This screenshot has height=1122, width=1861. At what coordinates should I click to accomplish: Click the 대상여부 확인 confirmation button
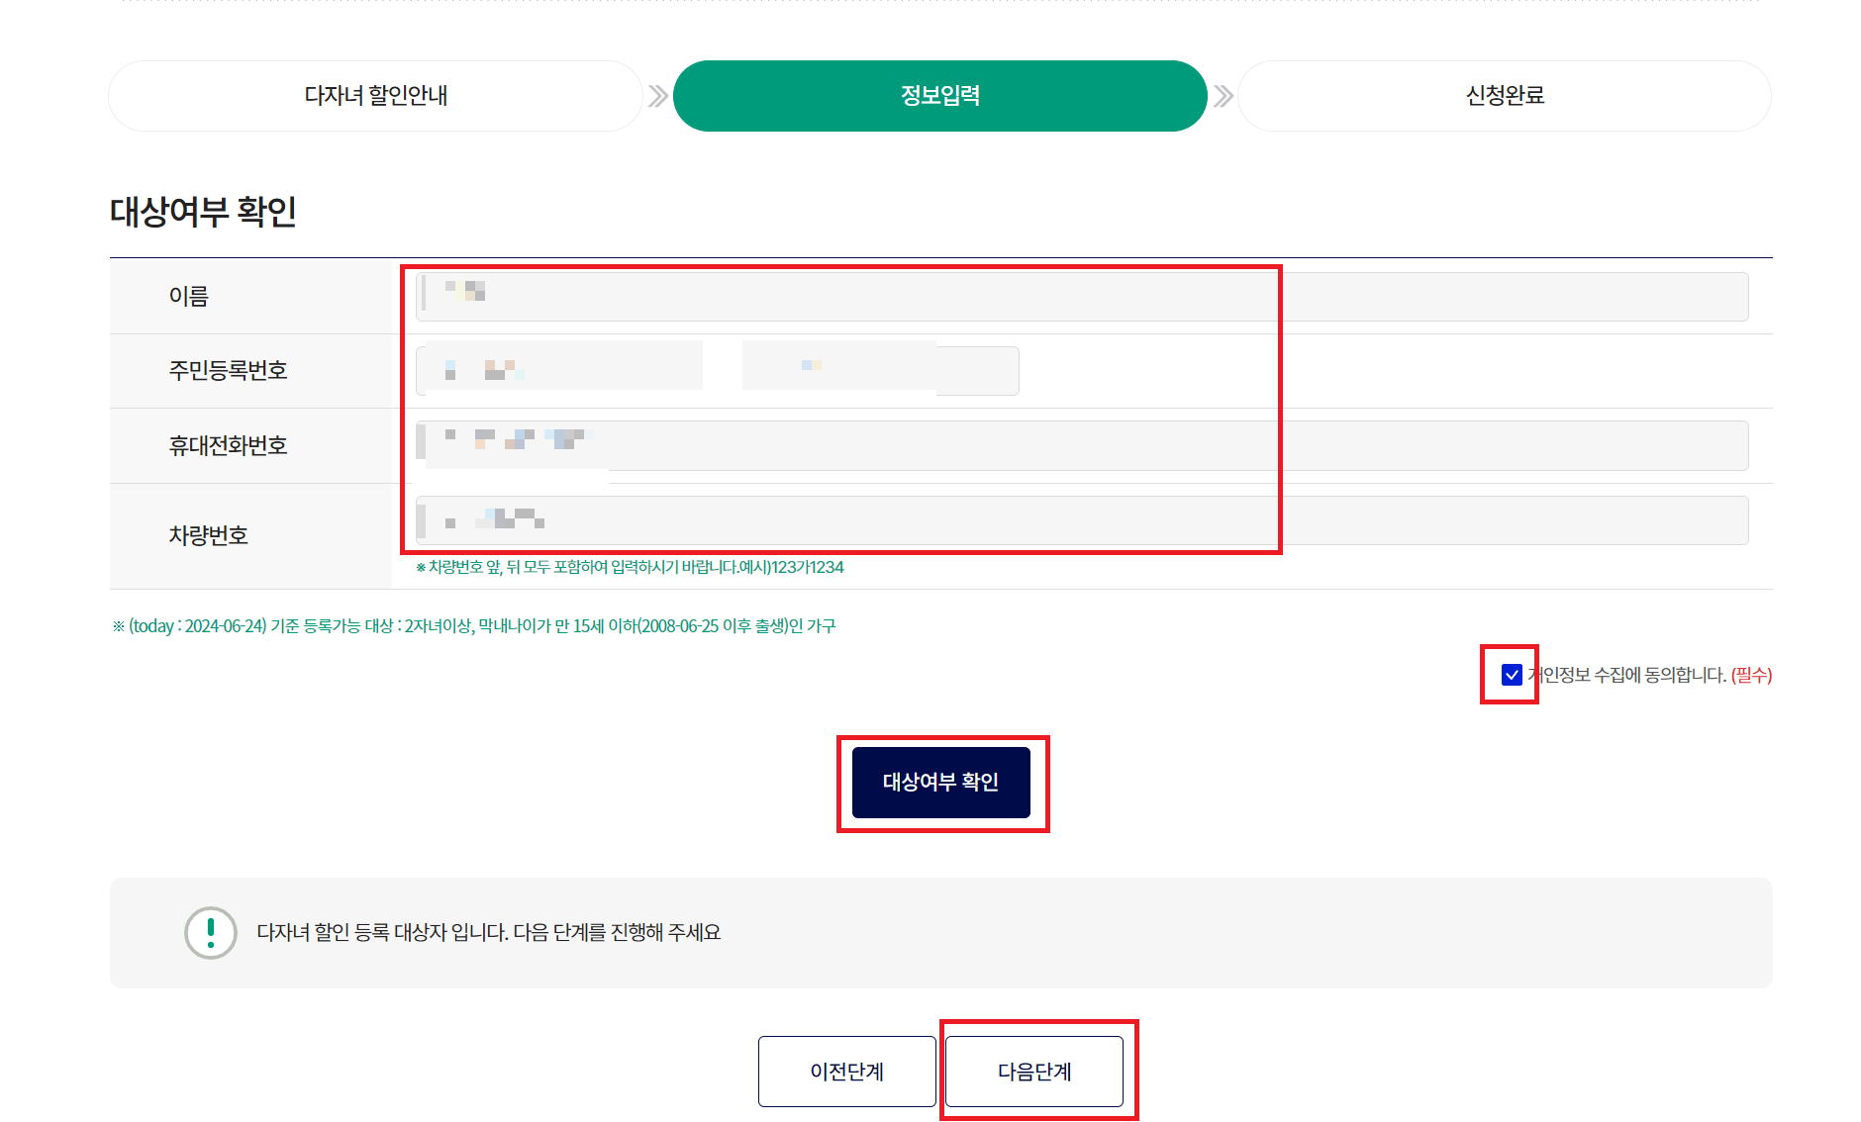coord(940,782)
